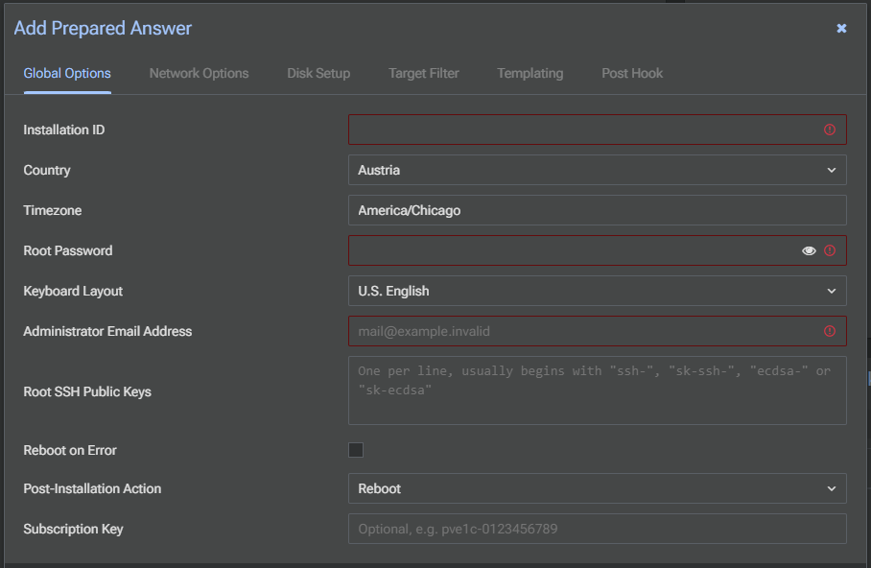Click the Administrator Email Address label
The height and width of the screenshot is (568, 871).
click(107, 331)
